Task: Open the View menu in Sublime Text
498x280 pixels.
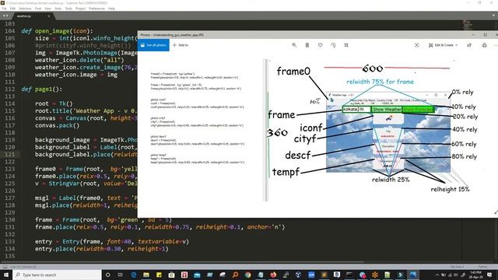Action: coord(47,9)
